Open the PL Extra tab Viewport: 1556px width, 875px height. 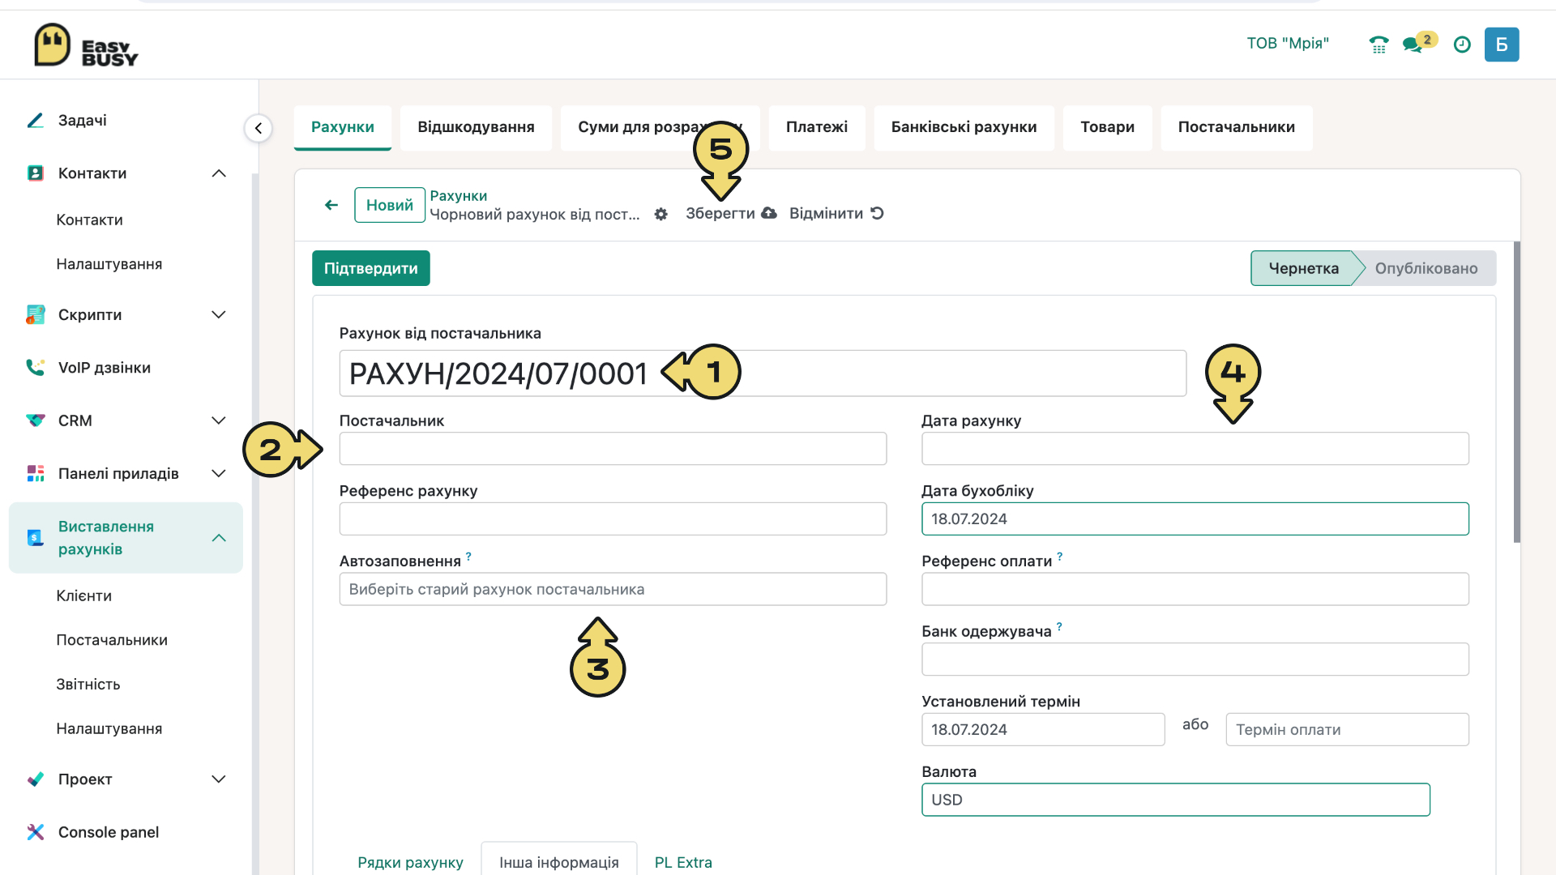[x=683, y=862]
